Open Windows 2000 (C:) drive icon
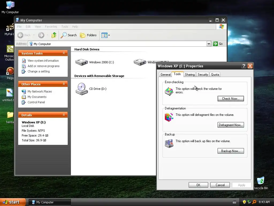This screenshot has height=206, width=274. point(81,62)
